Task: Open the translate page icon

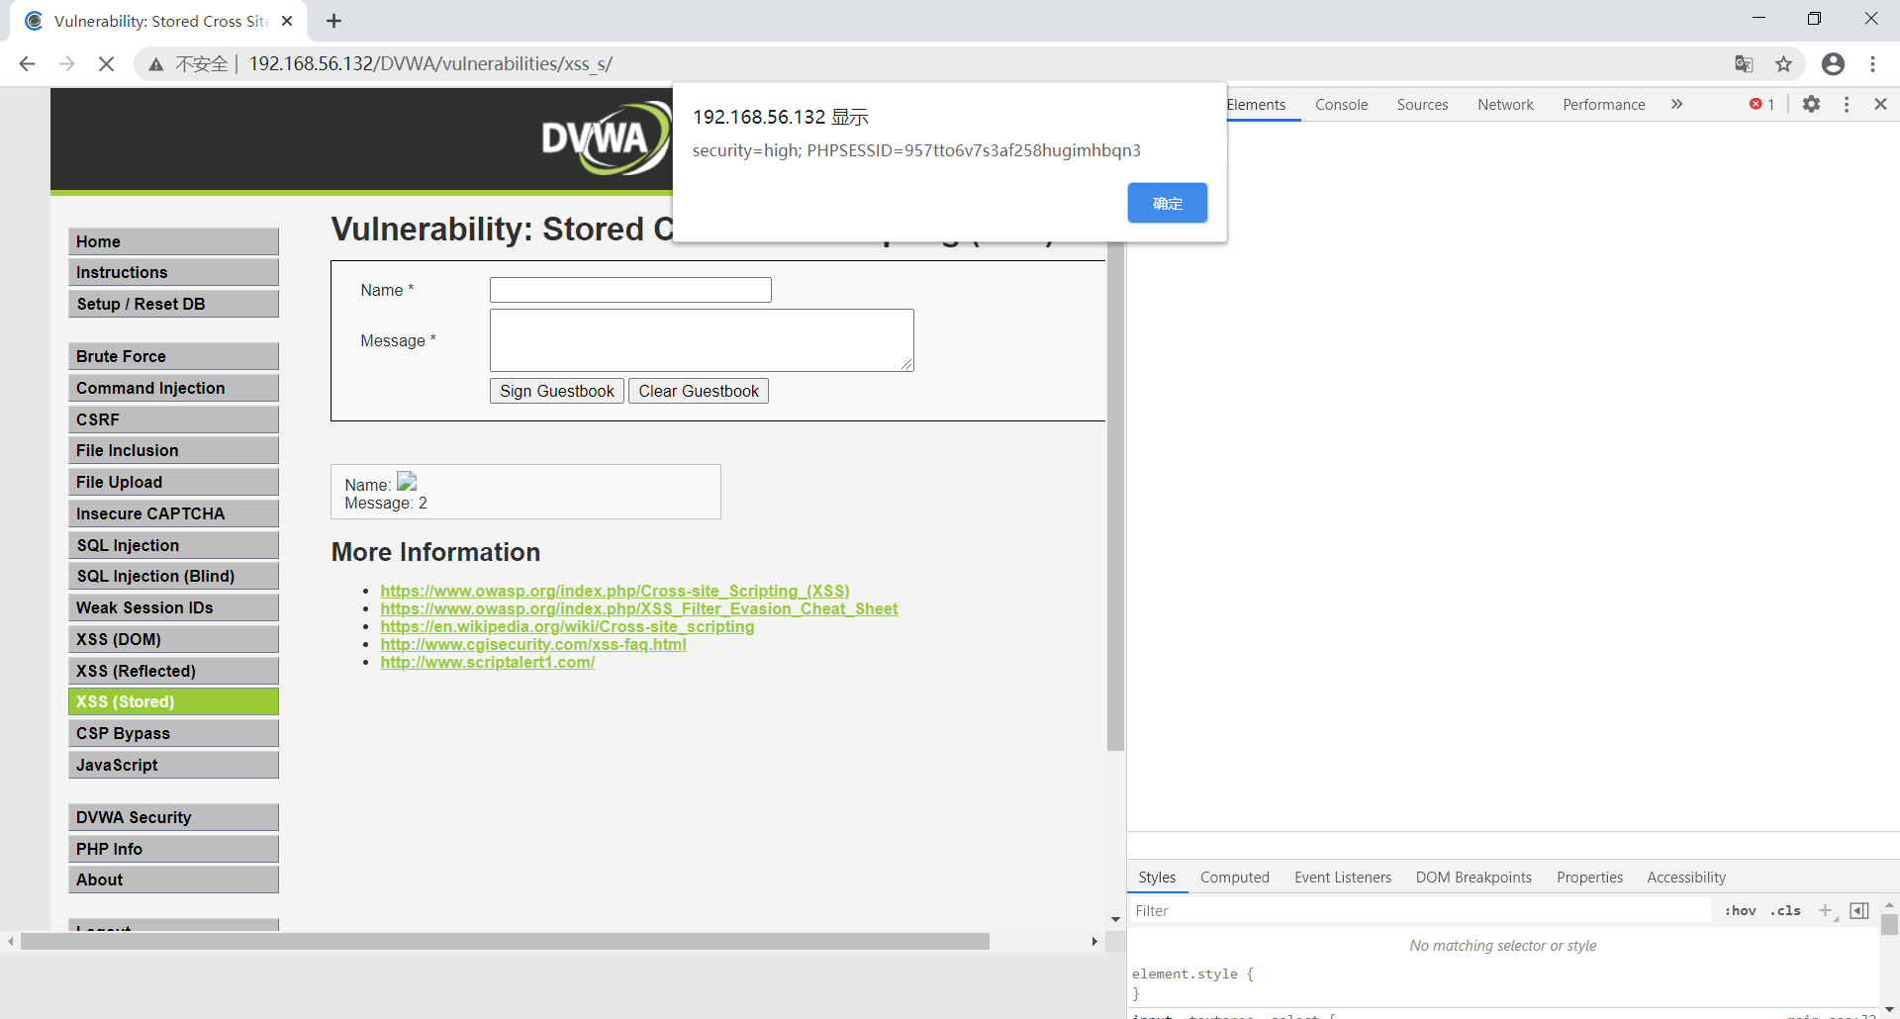Action: [1744, 64]
